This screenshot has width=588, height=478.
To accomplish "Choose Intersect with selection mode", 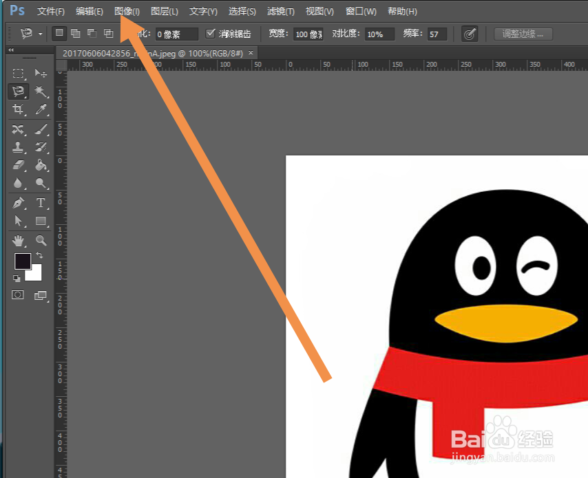I will click(x=109, y=33).
